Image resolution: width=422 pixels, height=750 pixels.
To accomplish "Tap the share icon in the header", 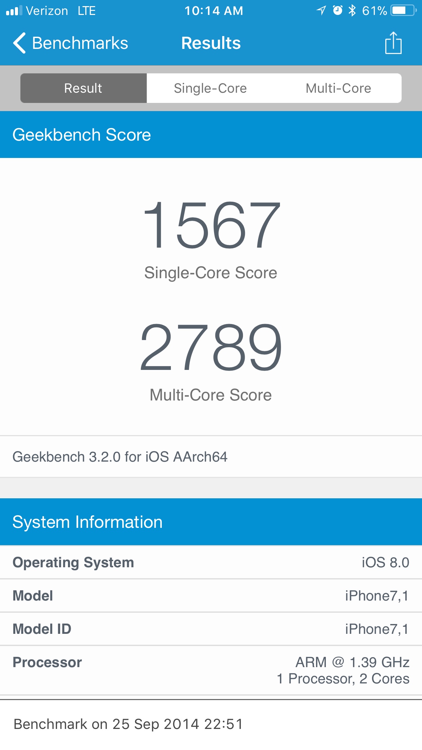I will (x=393, y=43).
